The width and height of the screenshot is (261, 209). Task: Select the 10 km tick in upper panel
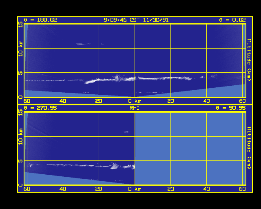tap(20, 48)
